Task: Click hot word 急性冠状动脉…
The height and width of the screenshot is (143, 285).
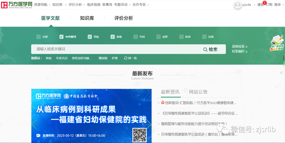Action: click(82, 58)
